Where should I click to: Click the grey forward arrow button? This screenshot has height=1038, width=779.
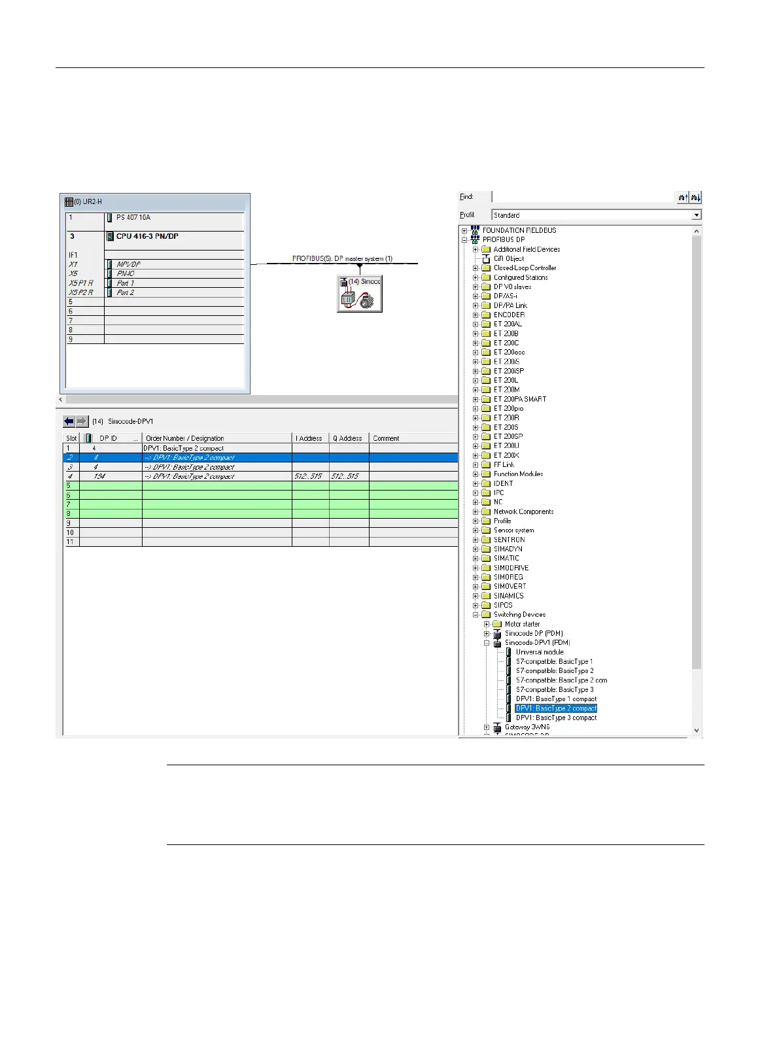(x=82, y=421)
